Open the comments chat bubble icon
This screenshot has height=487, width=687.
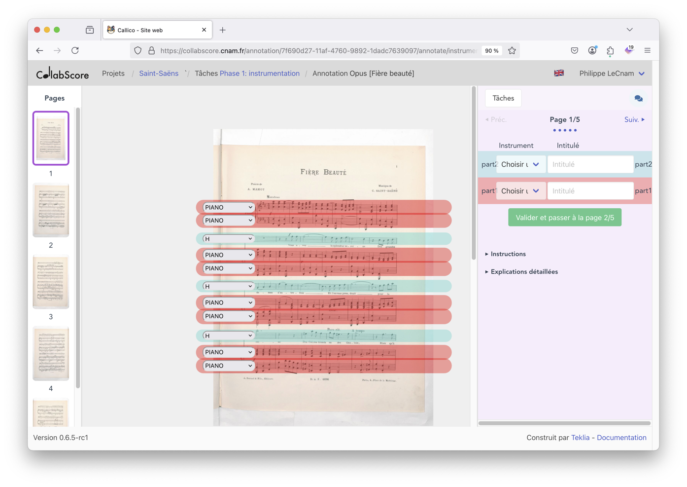639,98
